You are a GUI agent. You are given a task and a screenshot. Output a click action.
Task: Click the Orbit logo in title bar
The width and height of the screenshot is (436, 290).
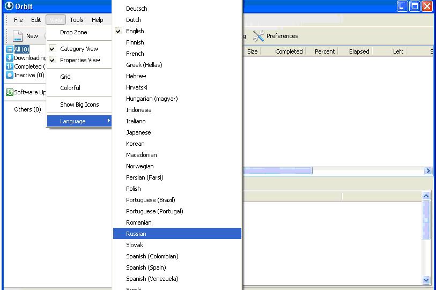click(x=9, y=6)
